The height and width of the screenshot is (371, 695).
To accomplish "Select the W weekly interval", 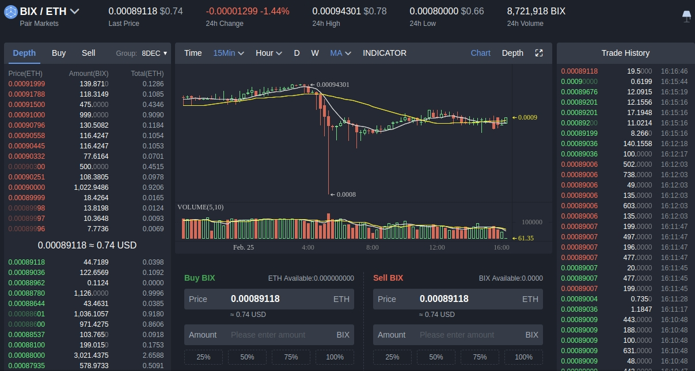I will click(315, 53).
